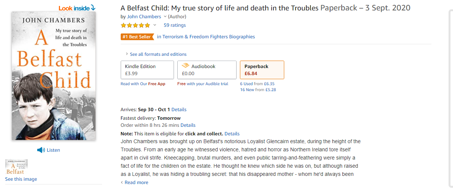Click the five-star rating icons

[x=135, y=25]
